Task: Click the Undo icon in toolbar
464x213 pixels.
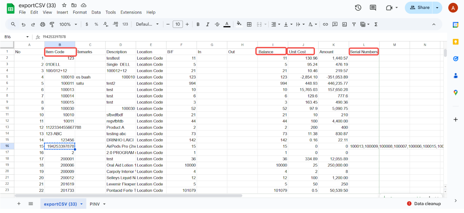Action: coord(23,24)
